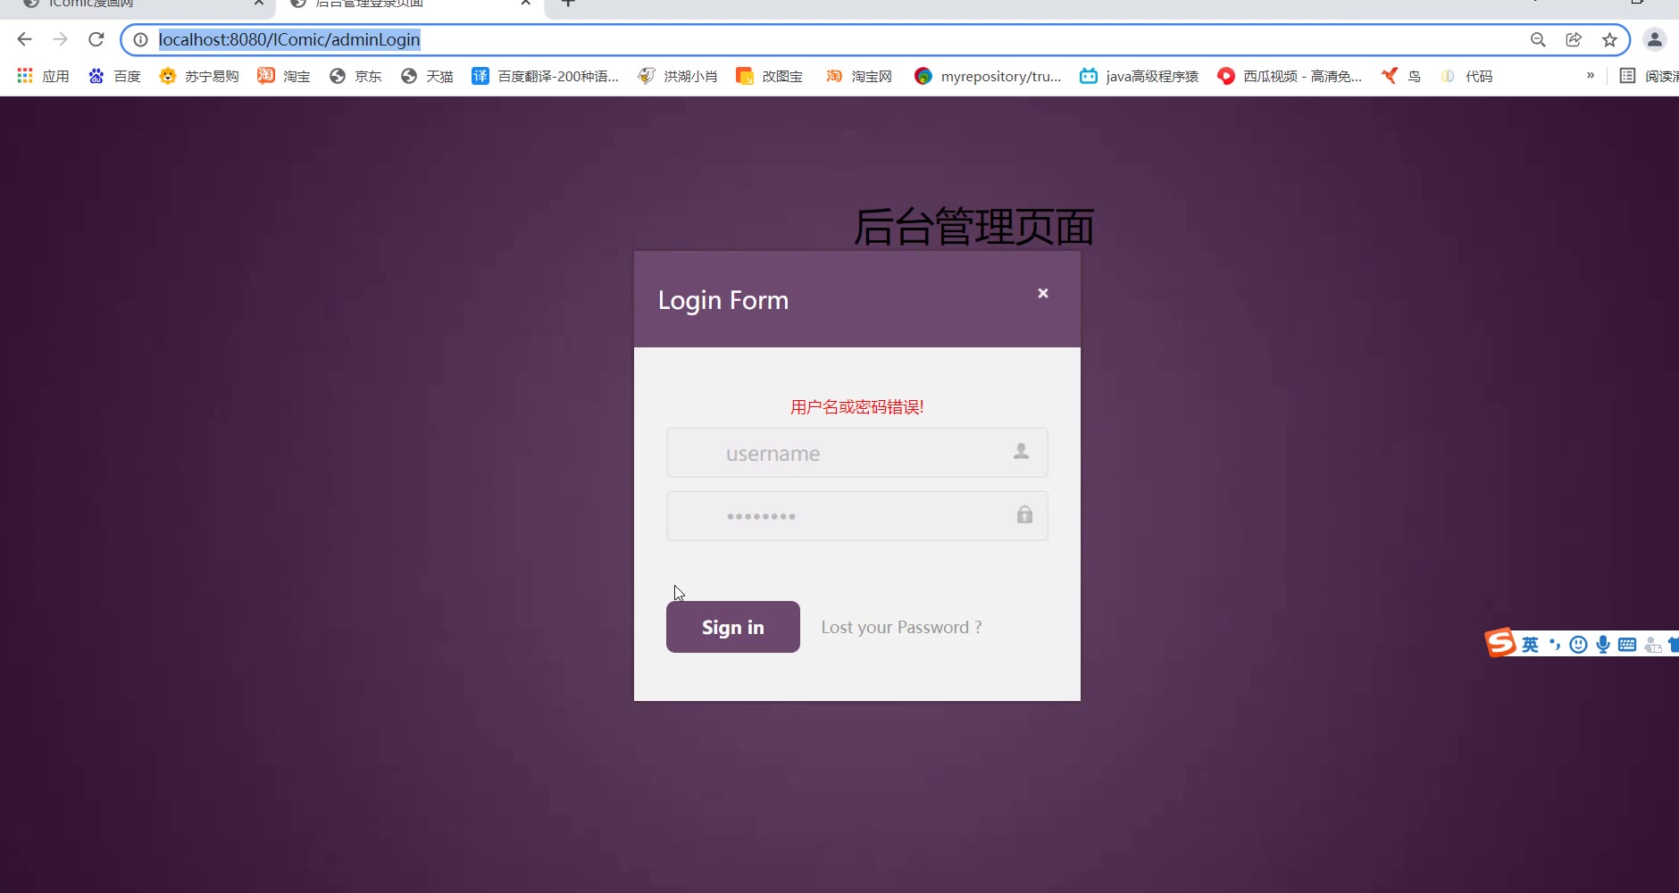Open the java高级程序猿 bookmark

[x=1139, y=76]
